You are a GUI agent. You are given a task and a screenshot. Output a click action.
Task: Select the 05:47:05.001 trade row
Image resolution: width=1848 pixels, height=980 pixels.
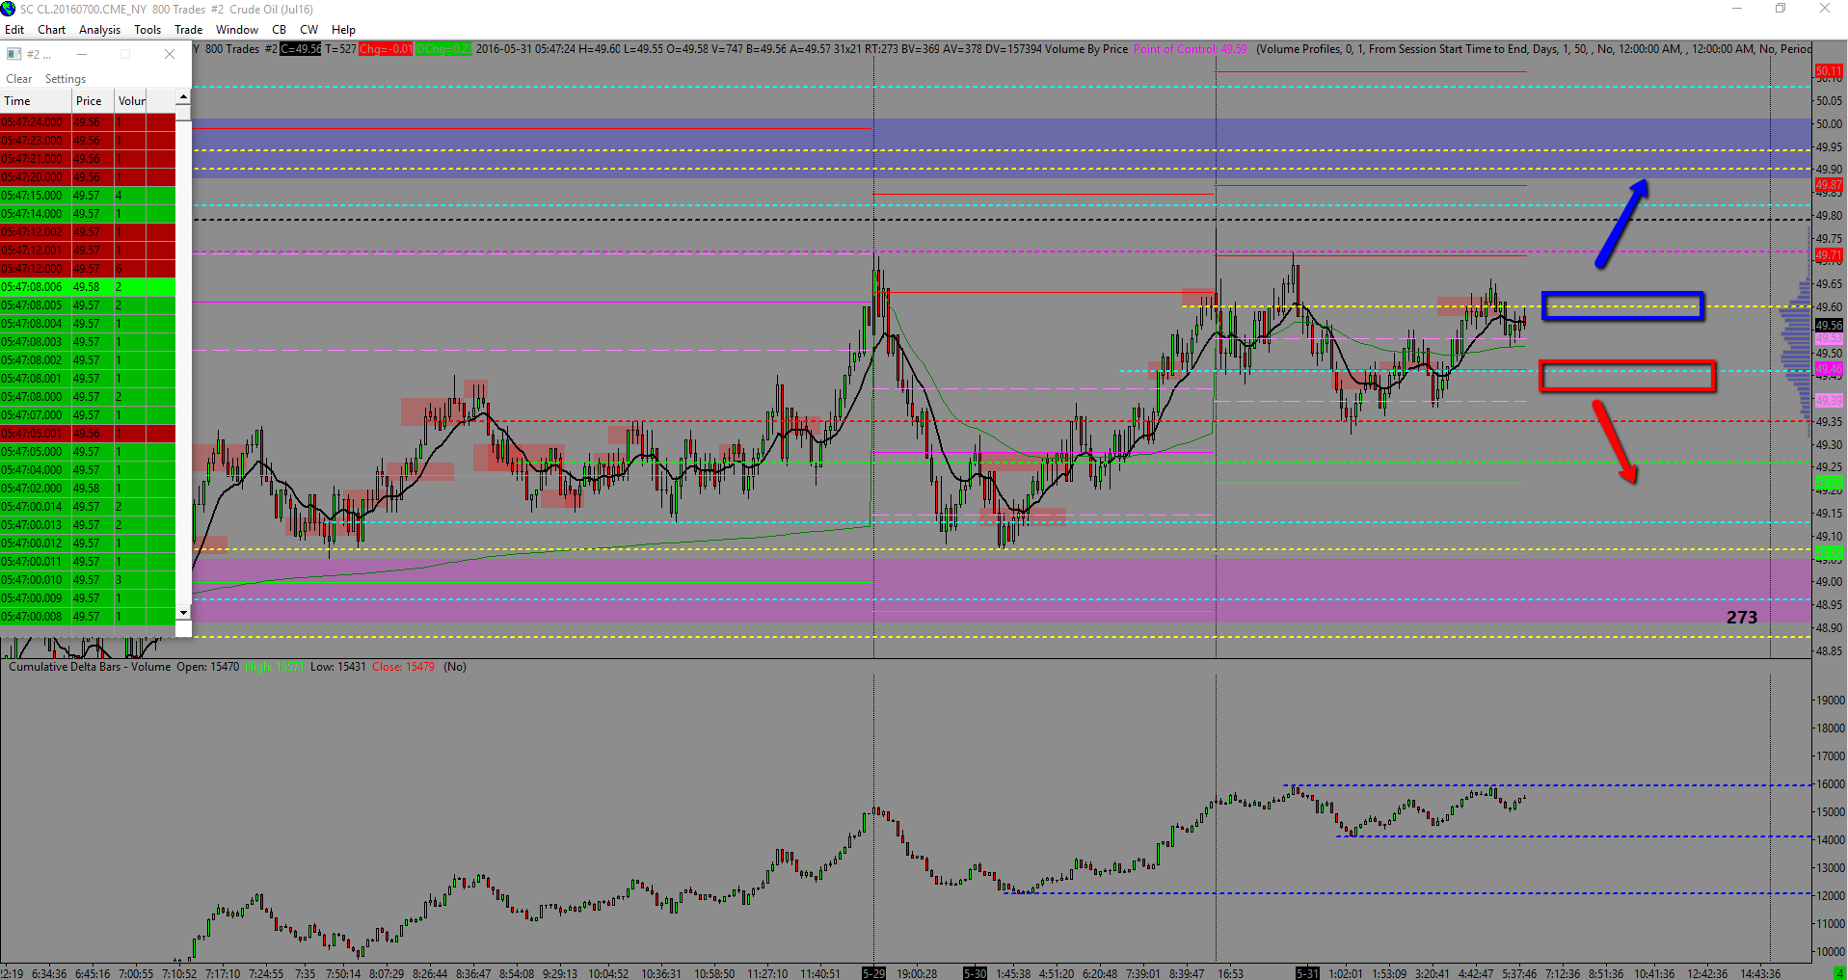point(88,434)
